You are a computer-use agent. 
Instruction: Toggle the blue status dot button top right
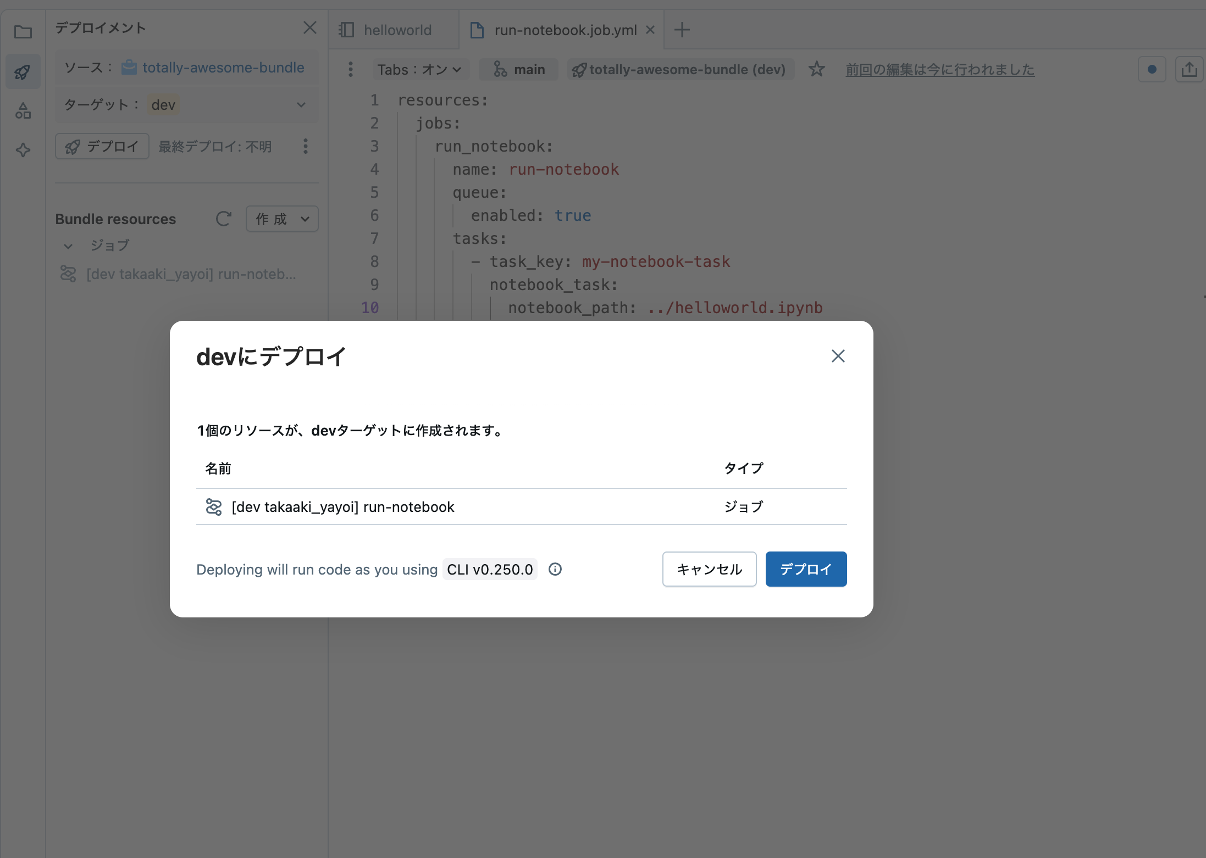[1151, 69]
